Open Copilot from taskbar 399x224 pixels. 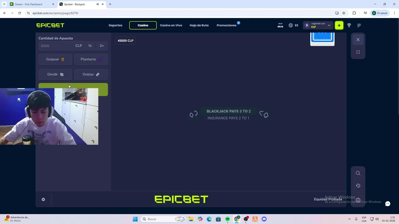click(x=200, y=219)
